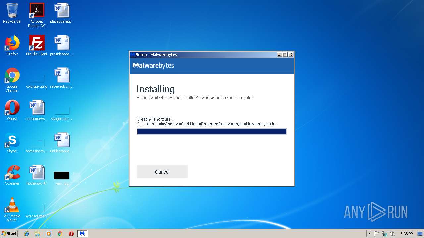Select Malwarebytes setup taskbar button
The width and height of the screenshot is (424, 238).
(82, 234)
